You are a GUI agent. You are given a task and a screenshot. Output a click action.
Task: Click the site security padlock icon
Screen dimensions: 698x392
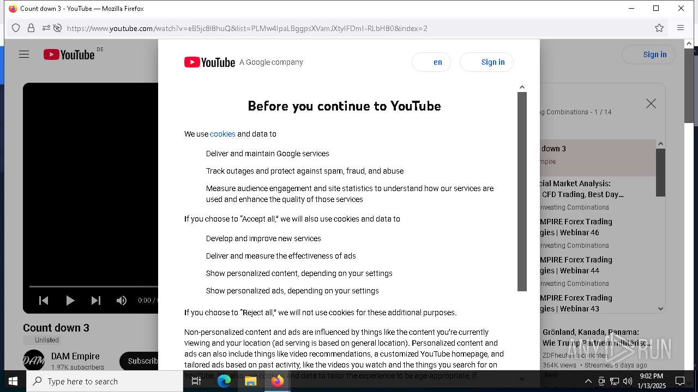click(x=31, y=28)
